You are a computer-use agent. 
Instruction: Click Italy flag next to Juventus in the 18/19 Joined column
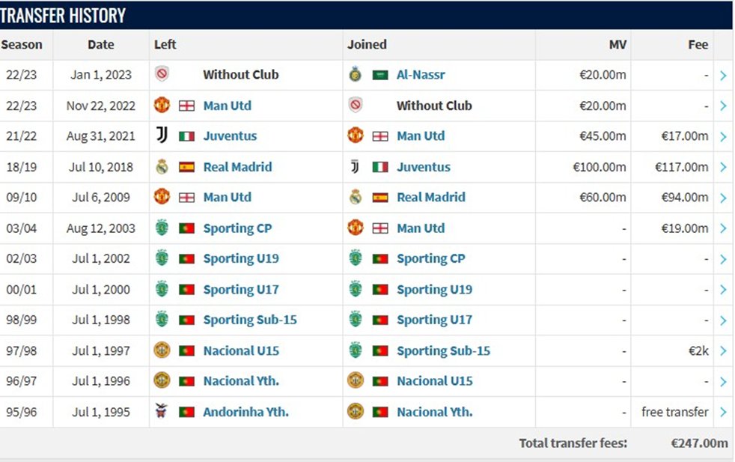tap(380, 167)
